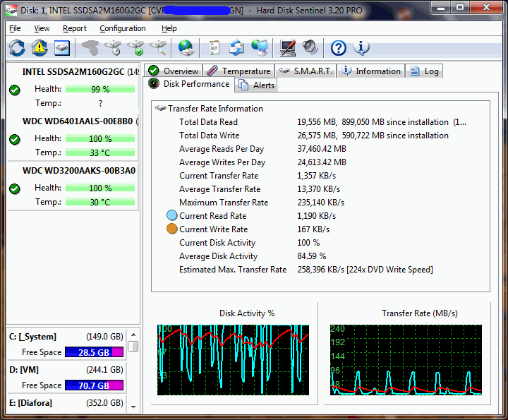Switch to the Temperature tab
The width and height of the screenshot is (508, 420).
(x=238, y=71)
